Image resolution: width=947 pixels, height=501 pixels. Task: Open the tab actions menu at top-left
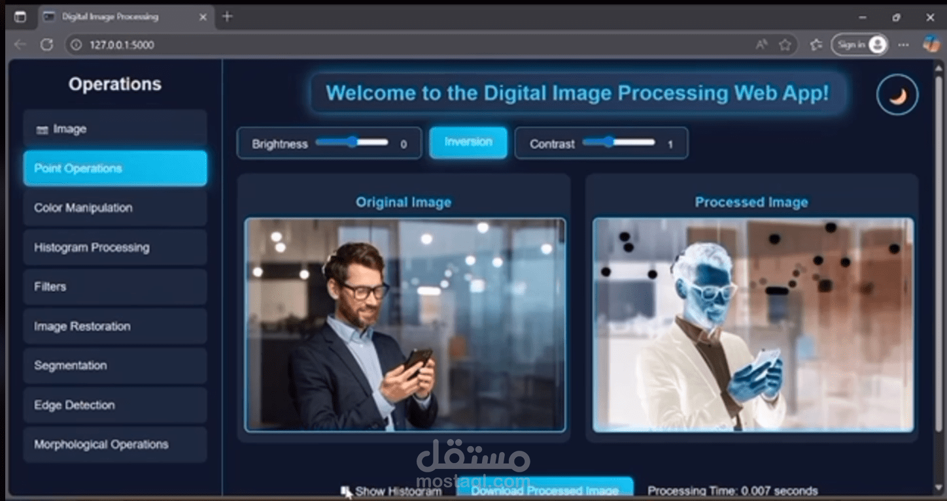coord(21,17)
